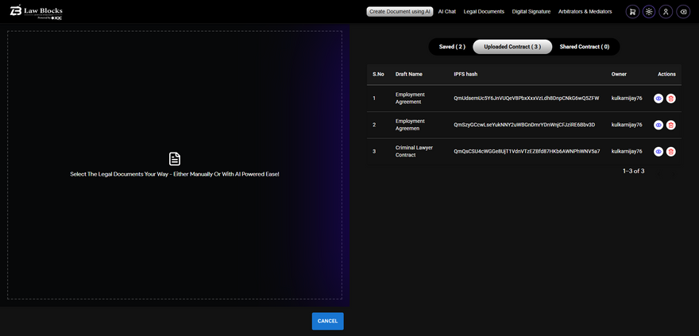Click Create Document using AI button
Image resolution: width=699 pixels, height=336 pixels.
tap(400, 12)
